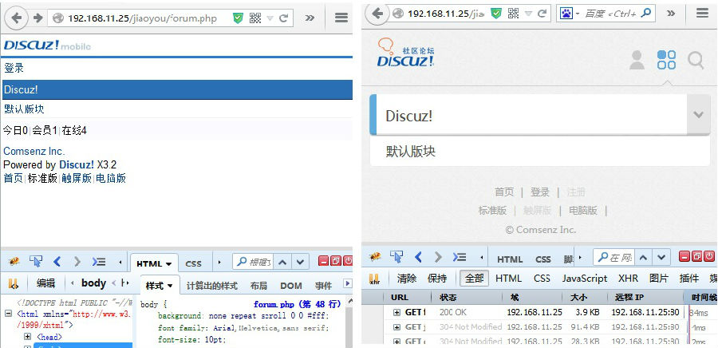Find next match in HTML panel search
Image resolution: width=718 pixels, height=348 pixels.
300,263
